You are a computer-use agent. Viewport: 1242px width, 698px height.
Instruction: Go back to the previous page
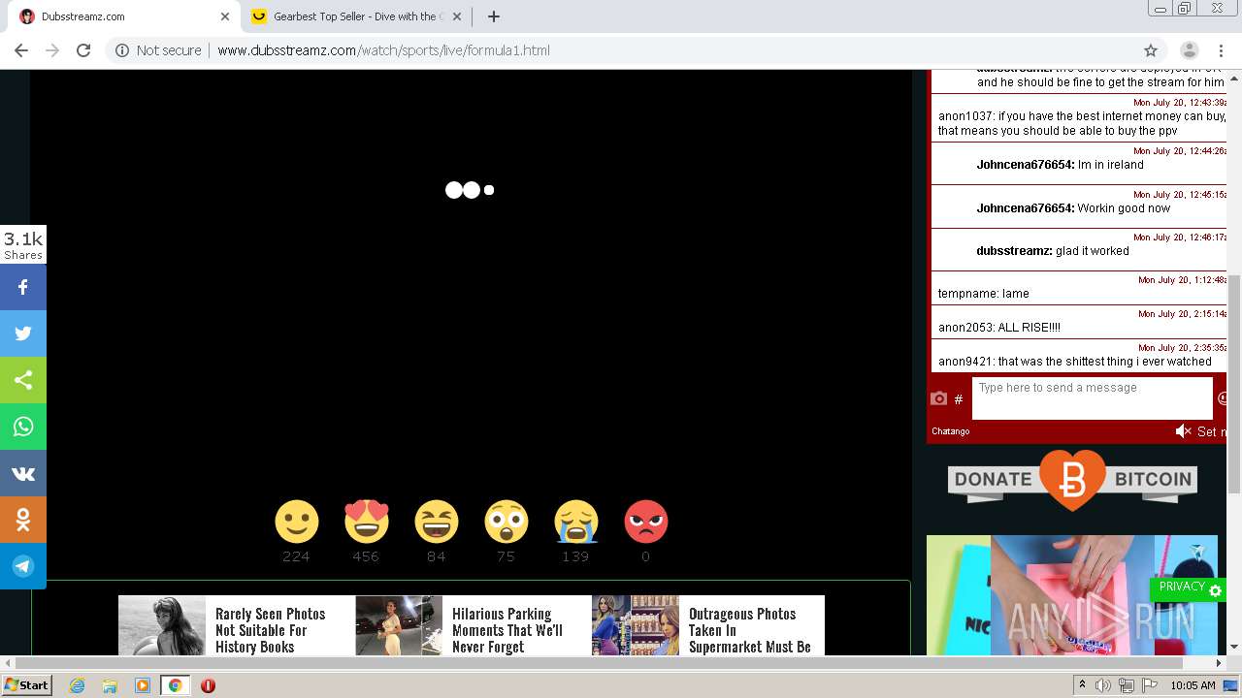[21, 50]
